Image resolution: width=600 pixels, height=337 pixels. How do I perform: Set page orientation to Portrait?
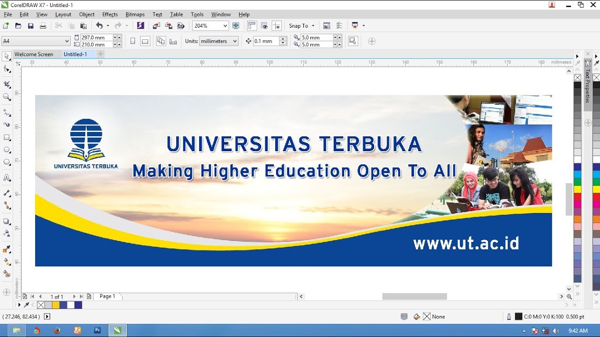point(133,41)
